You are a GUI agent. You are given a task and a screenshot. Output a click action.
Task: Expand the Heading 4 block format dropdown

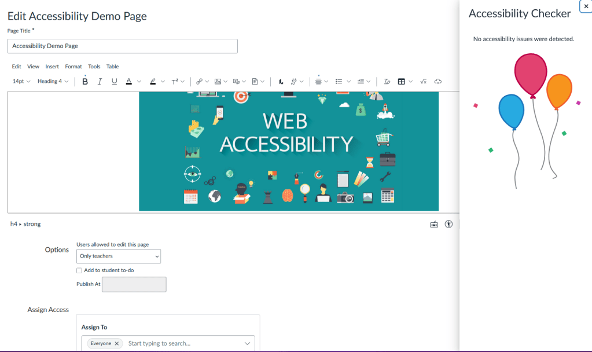point(53,82)
